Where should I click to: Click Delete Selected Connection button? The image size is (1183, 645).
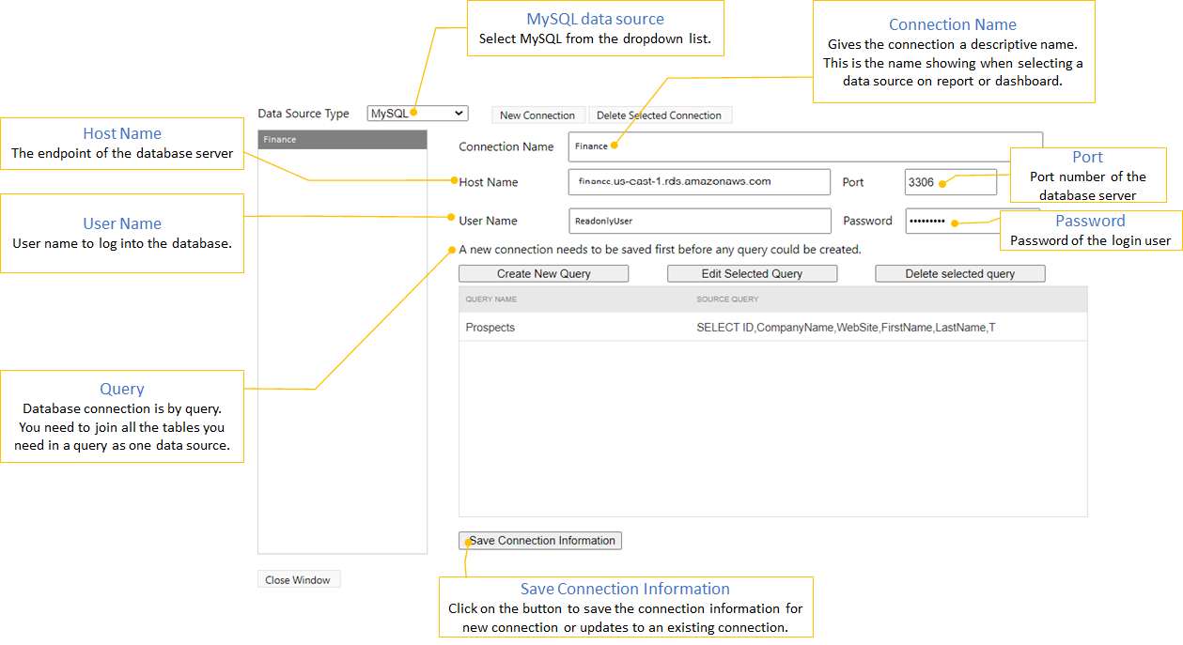(x=659, y=115)
